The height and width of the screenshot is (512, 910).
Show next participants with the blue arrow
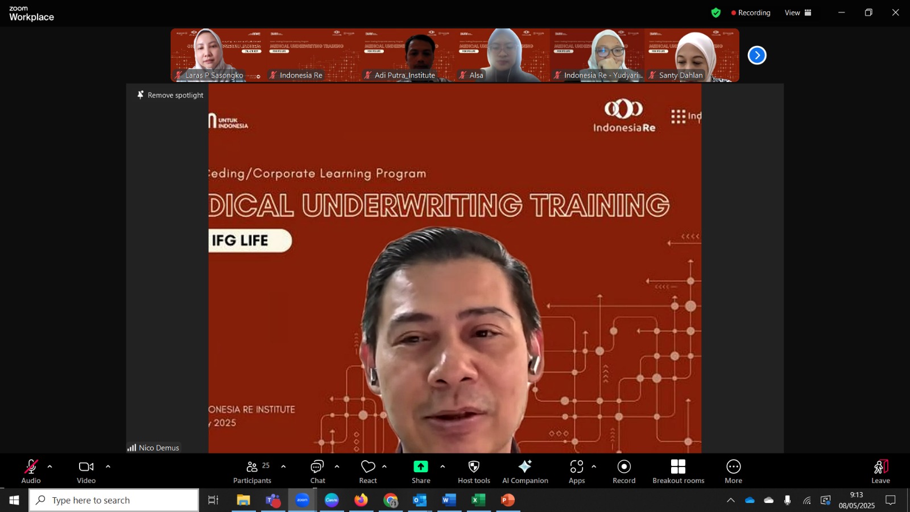(x=757, y=55)
